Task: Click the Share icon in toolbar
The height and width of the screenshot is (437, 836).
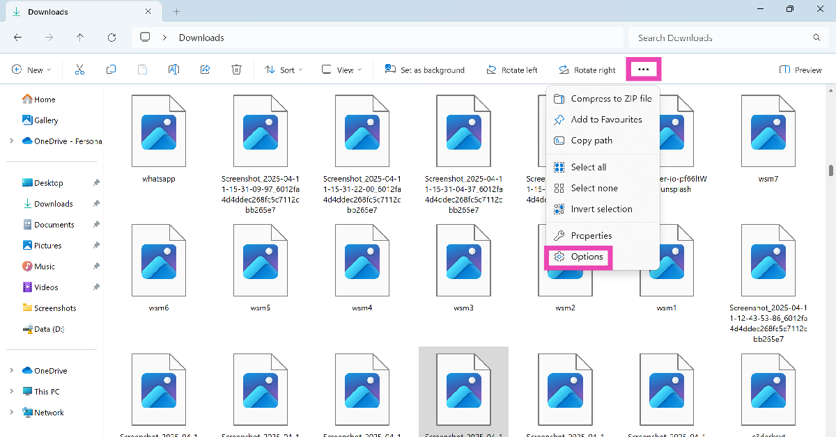Action: tap(205, 70)
